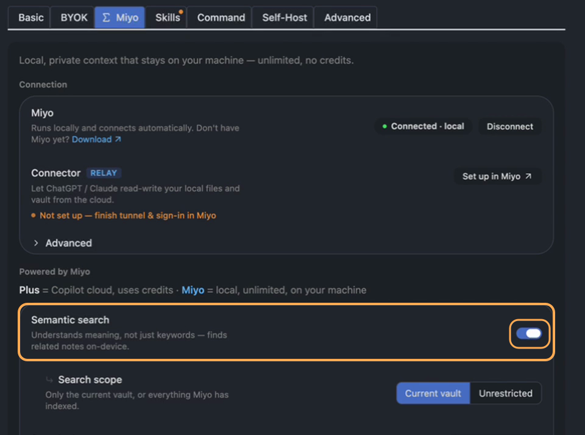The width and height of the screenshot is (585, 435).
Task: Switch to the Basic tab
Action: [x=29, y=17]
